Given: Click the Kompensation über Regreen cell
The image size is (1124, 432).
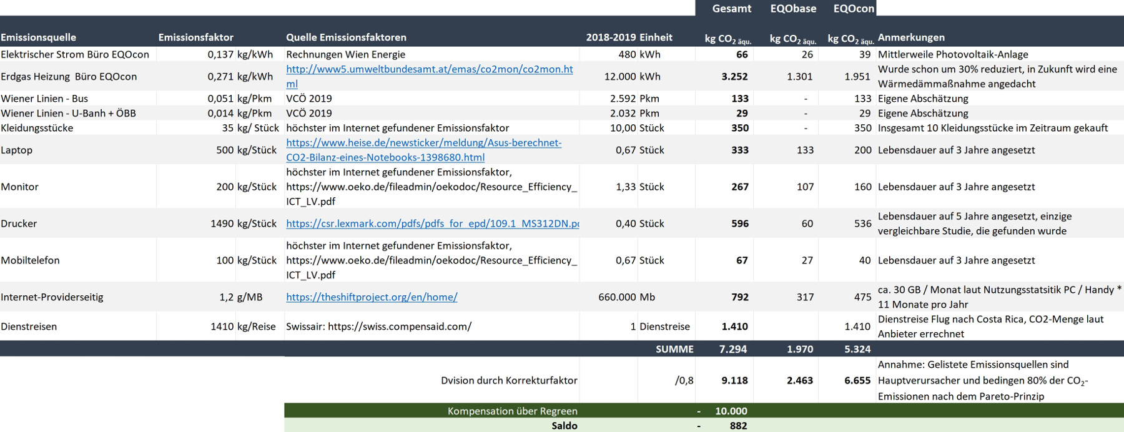Looking at the screenshot, I should point(512,411).
